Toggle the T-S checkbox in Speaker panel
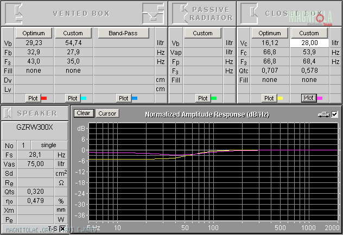343x235 pixels. click(62, 228)
